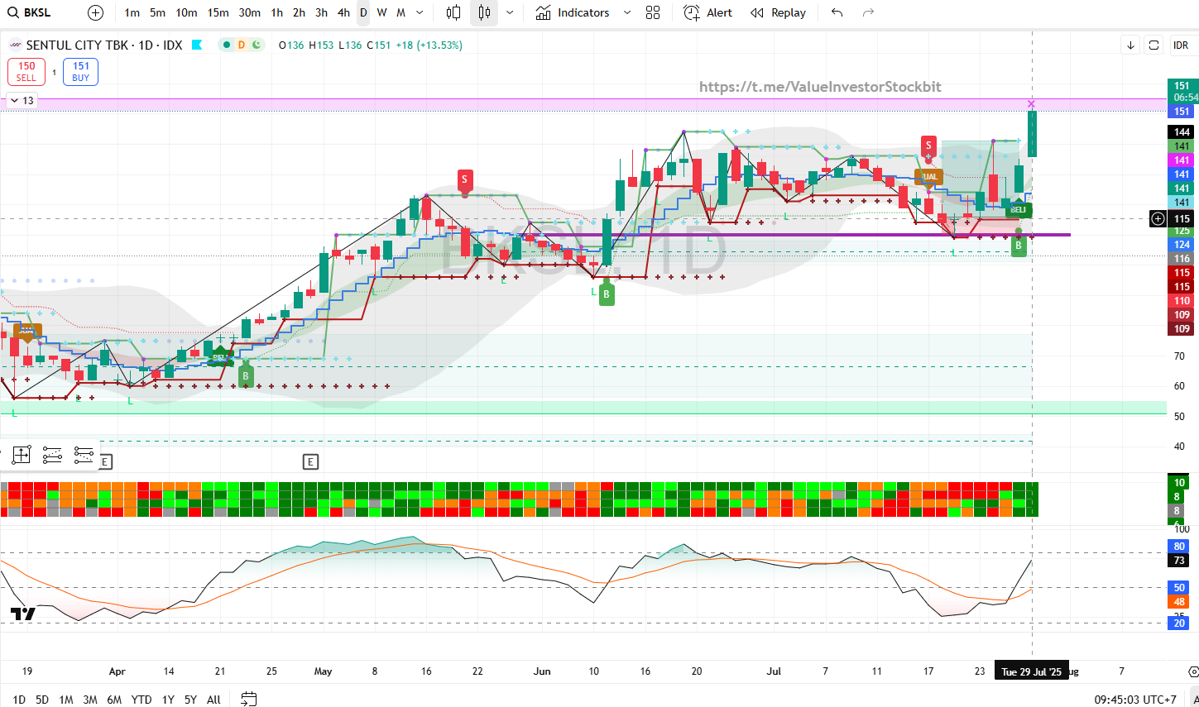
Task: Click the green B label under late April candles
Action: (x=245, y=375)
